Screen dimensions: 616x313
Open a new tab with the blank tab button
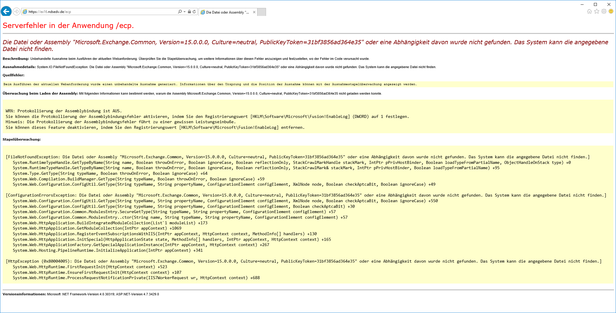coord(262,12)
